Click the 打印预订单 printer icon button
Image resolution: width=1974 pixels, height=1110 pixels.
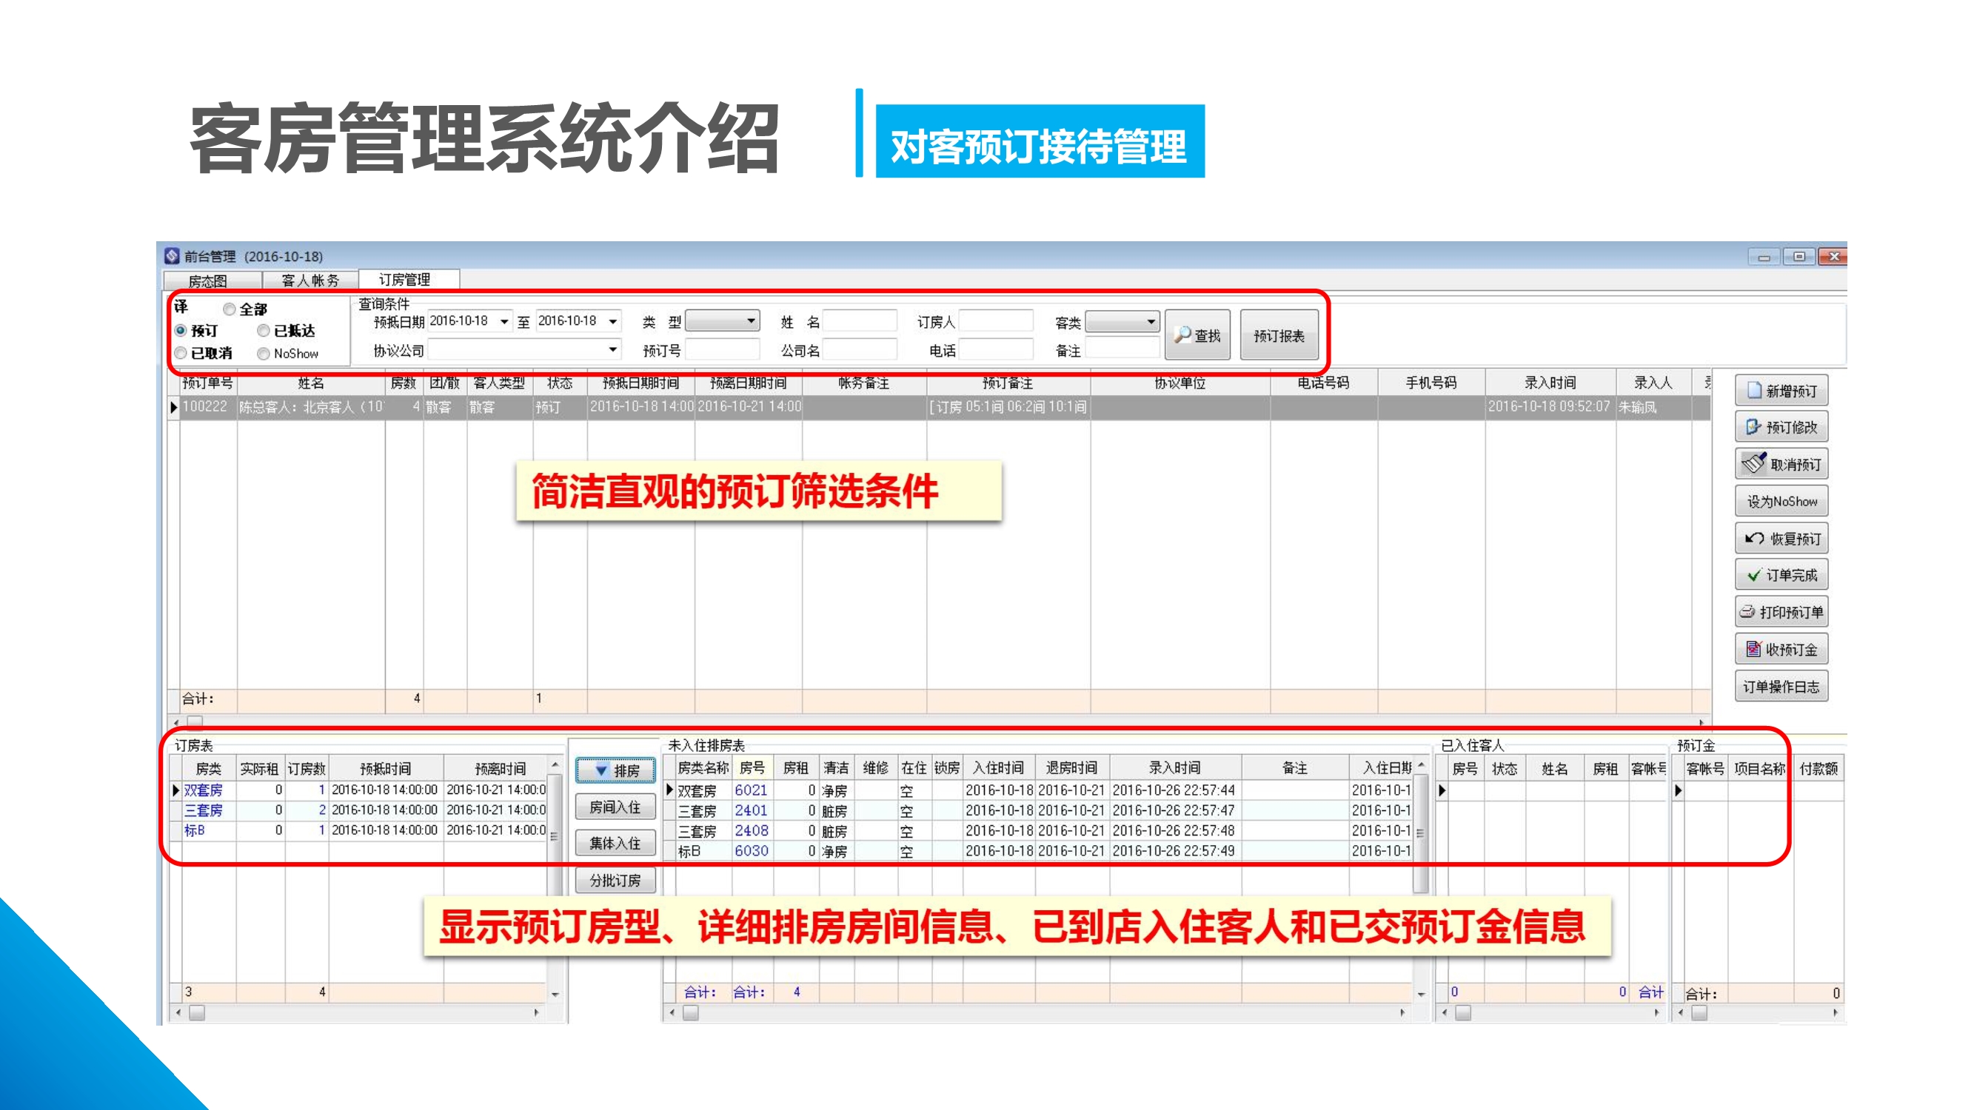(1780, 612)
